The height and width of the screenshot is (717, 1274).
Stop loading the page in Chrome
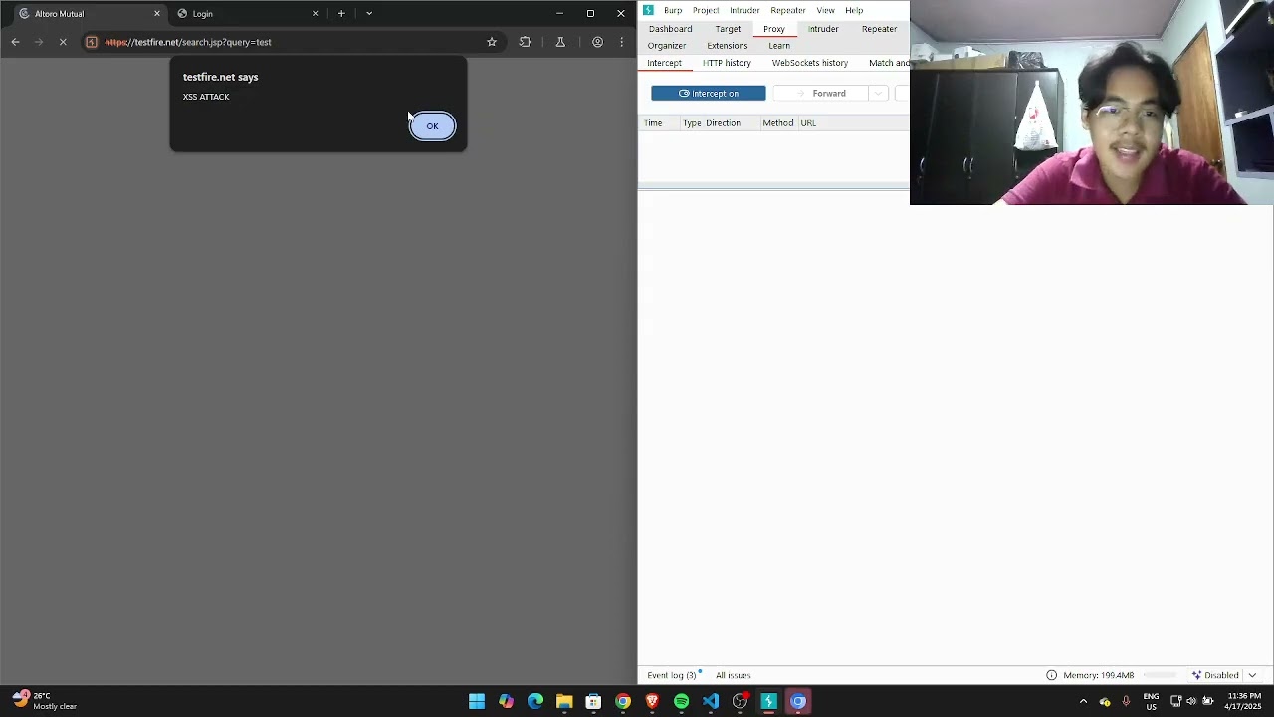click(x=63, y=42)
